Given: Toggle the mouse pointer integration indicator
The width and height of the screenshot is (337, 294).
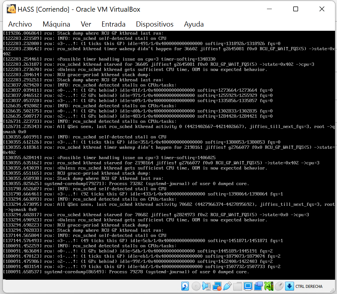Looking at the screenshot, I should pyautogui.click(x=279, y=286).
